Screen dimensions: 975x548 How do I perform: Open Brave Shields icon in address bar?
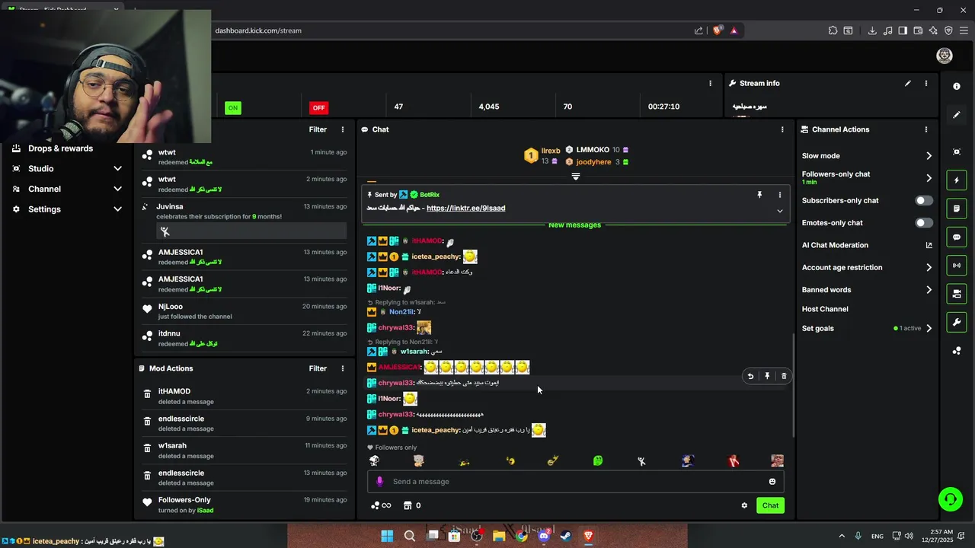[718, 30]
